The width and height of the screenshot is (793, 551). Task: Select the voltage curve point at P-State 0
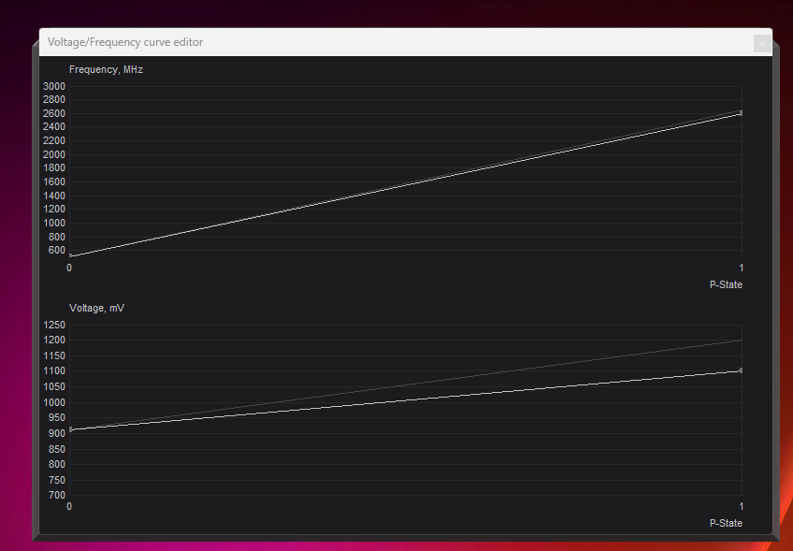69,431
